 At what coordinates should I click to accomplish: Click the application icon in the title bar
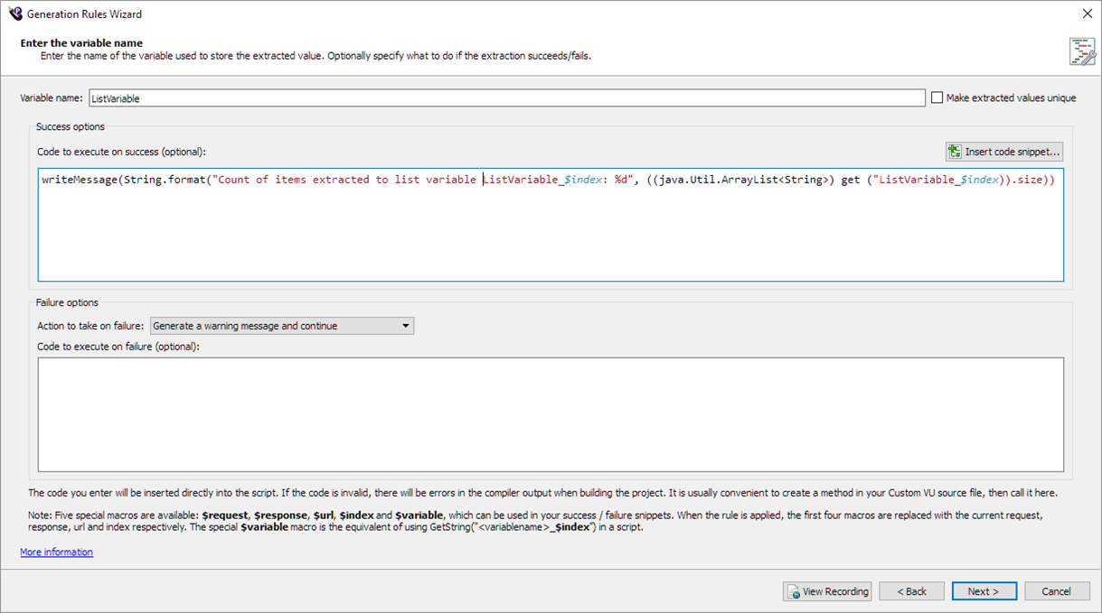pos(14,14)
